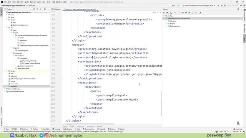Switch to Data.java editor tab
This screenshot has width=246, height=138.
click(56, 9)
